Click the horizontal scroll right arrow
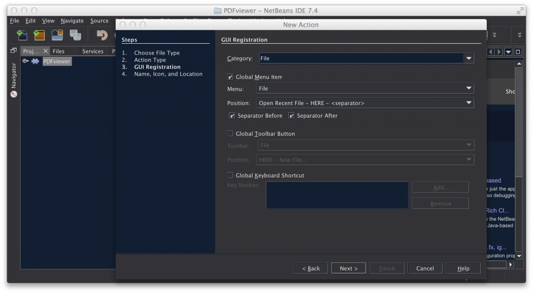The width and height of the screenshot is (533, 293). (x=510, y=264)
